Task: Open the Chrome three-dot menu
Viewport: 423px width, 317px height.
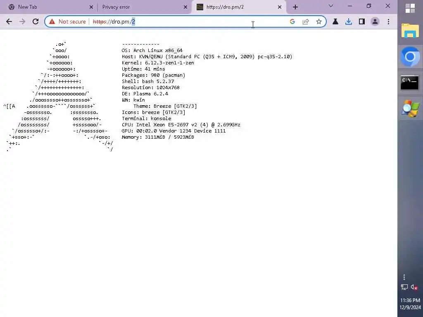Action: pos(388,21)
